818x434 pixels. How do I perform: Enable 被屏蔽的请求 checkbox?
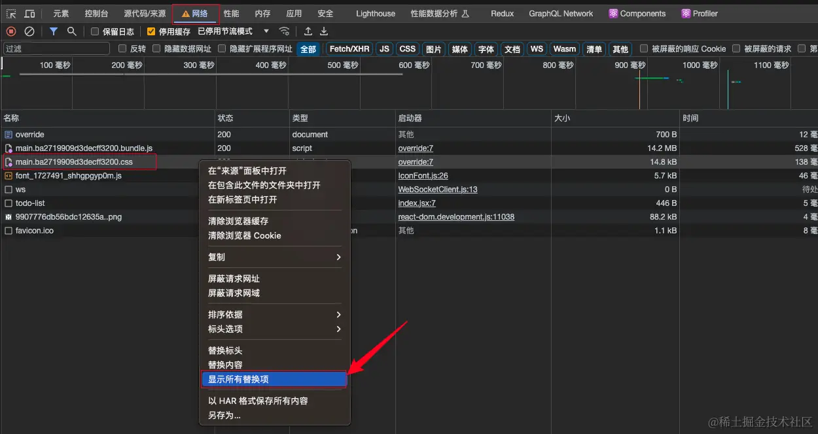coord(736,49)
